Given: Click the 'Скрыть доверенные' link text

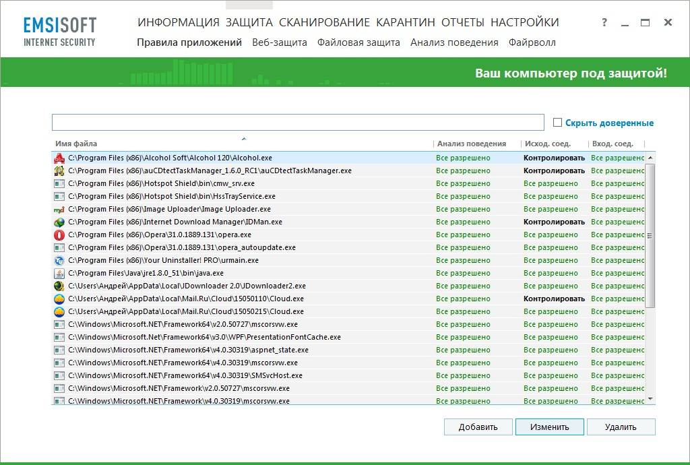Looking at the screenshot, I should click(x=609, y=123).
